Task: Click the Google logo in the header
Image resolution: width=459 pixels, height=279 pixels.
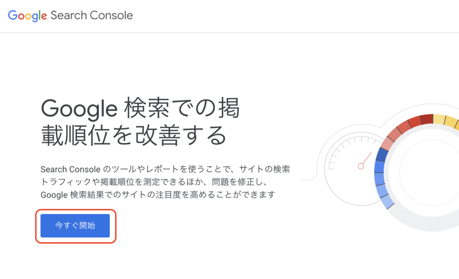Action: (27, 16)
